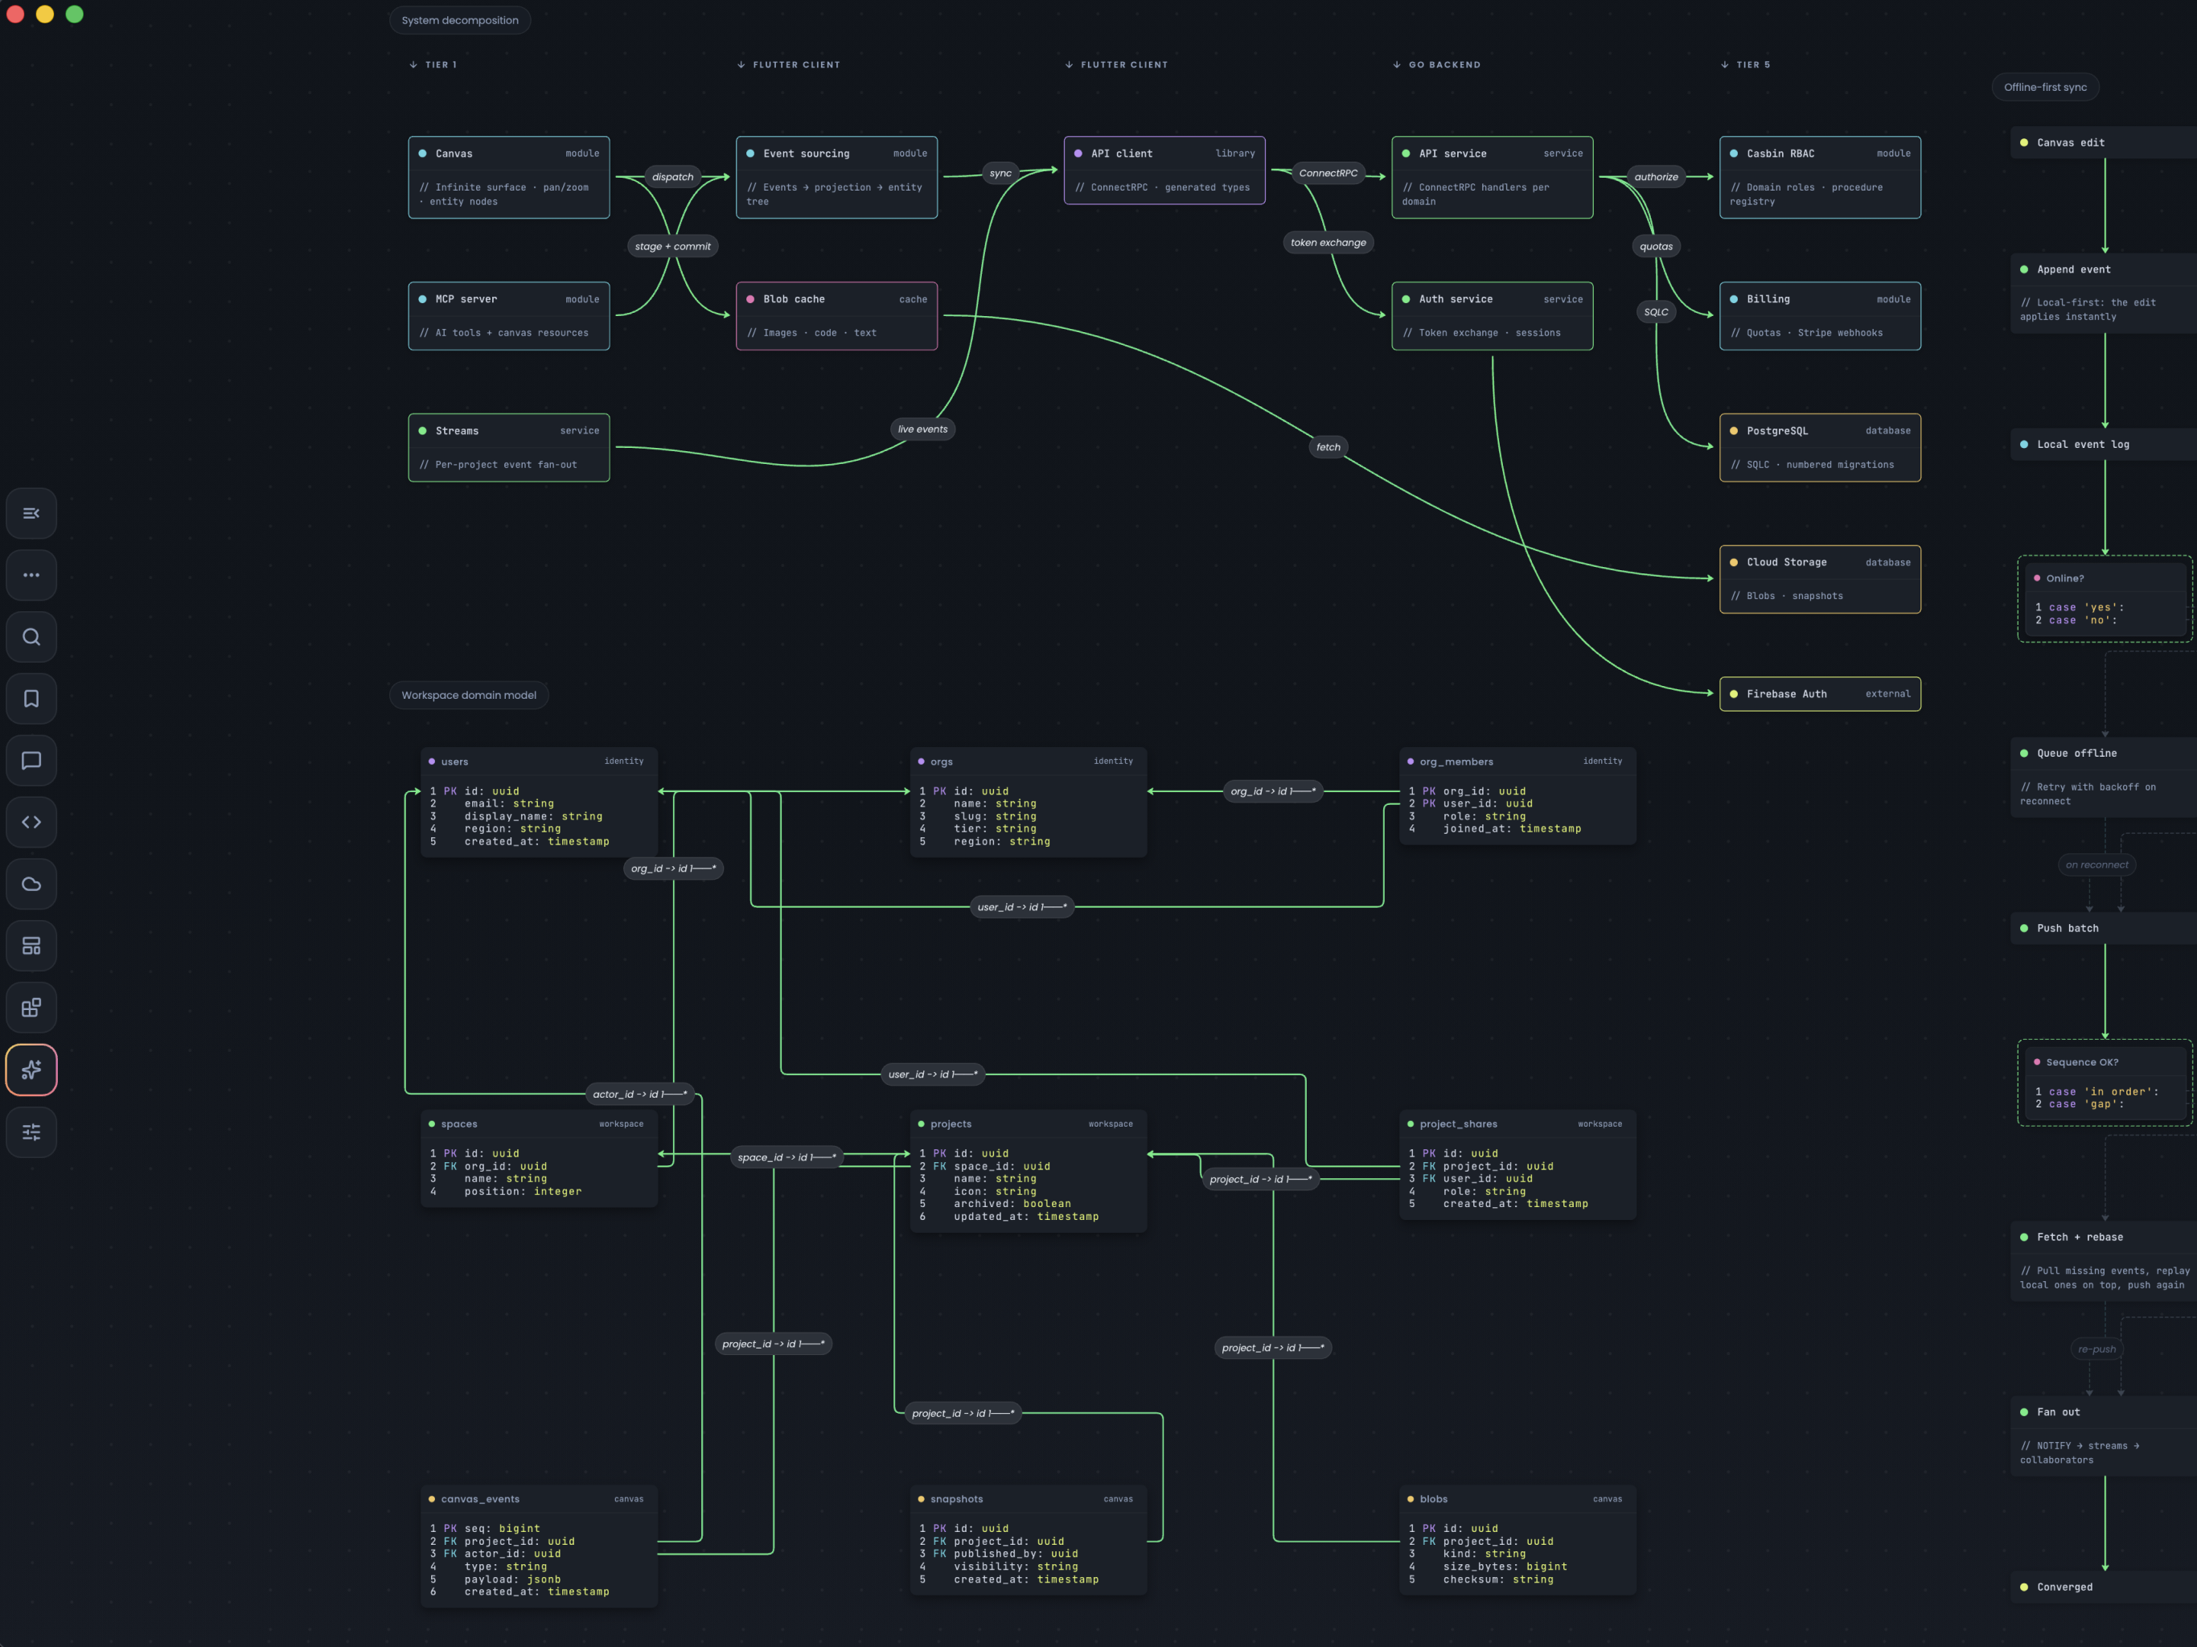2197x1647 pixels.
Task: Select the Converged flow node
Action: click(x=2104, y=1587)
